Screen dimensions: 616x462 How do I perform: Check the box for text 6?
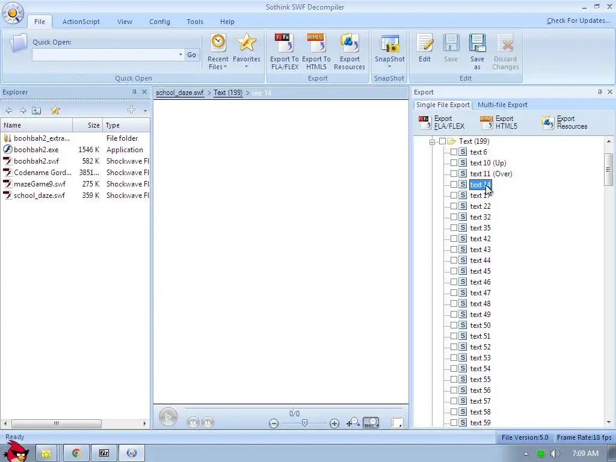(x=454, y=152)
